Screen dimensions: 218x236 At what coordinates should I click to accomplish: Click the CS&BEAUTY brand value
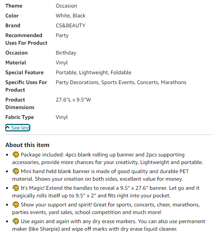[x=71, y=25]
